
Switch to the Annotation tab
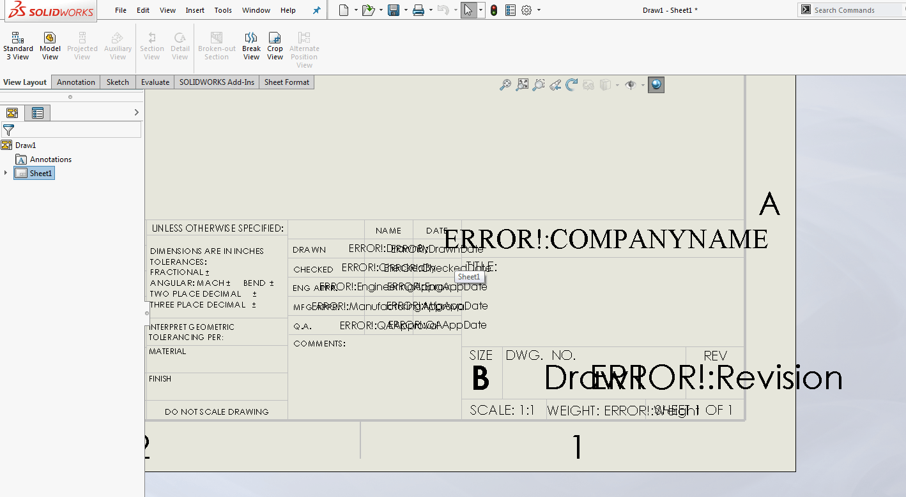75,82
